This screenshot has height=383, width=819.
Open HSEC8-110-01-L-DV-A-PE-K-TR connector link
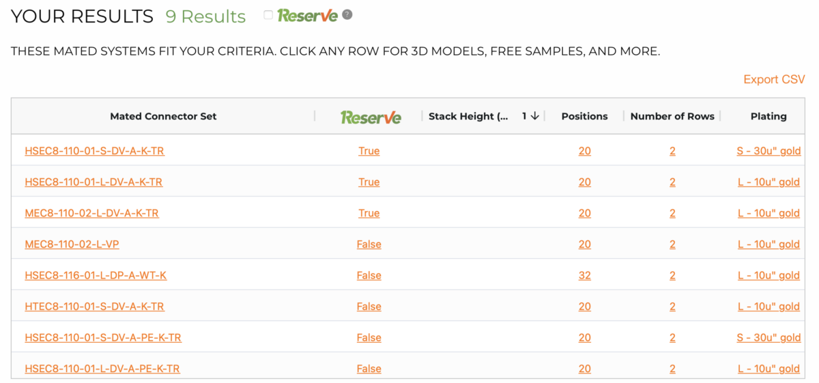pos(102,369)
